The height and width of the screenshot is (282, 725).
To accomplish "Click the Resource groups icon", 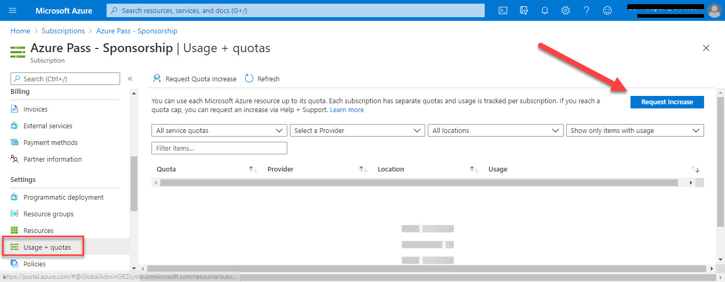I will (x=15, y=214).
